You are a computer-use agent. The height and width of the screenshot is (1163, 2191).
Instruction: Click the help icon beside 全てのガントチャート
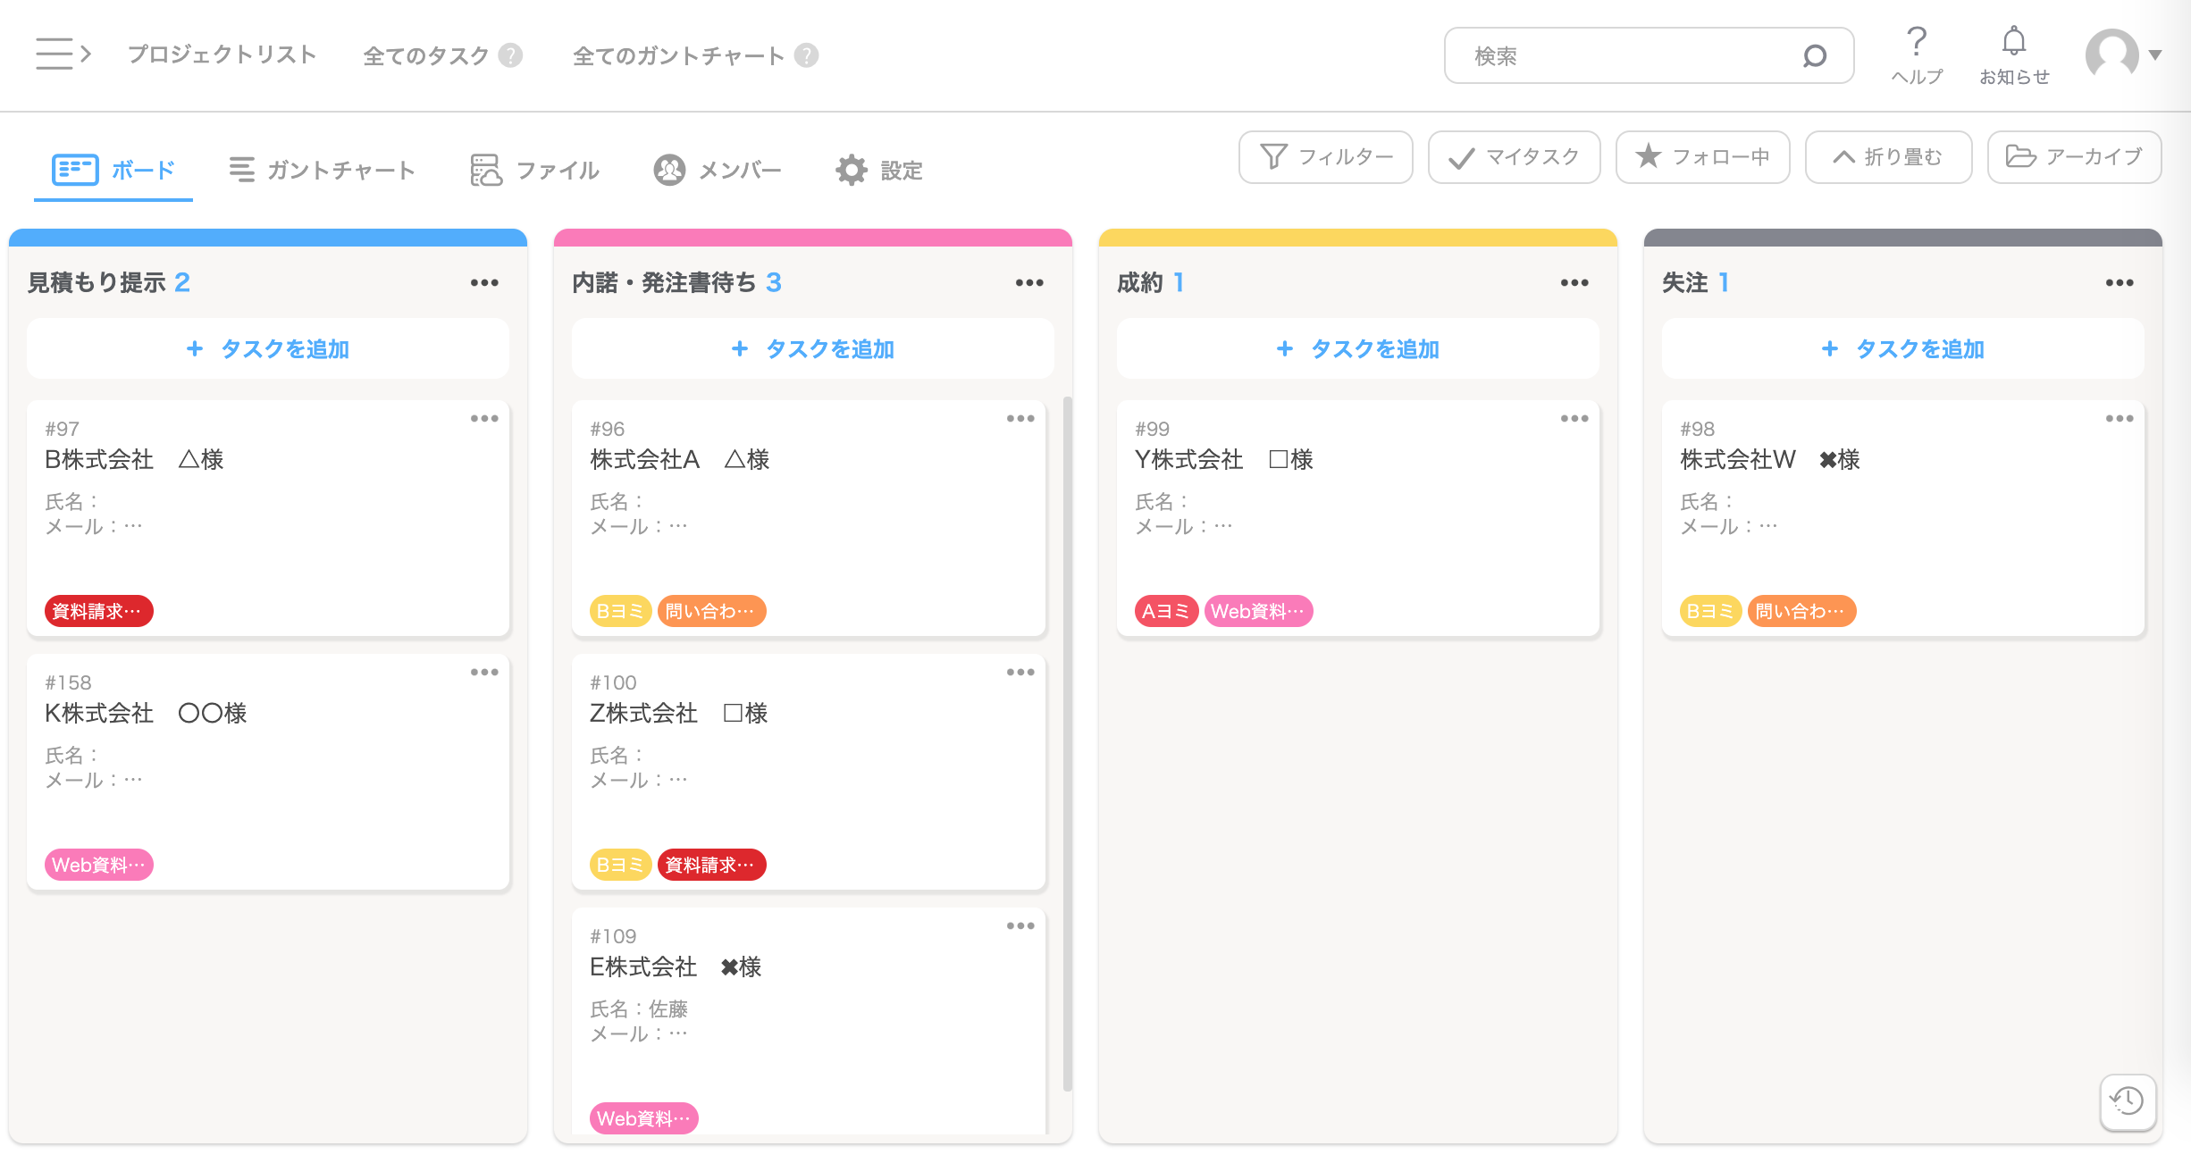click(806, 55)
